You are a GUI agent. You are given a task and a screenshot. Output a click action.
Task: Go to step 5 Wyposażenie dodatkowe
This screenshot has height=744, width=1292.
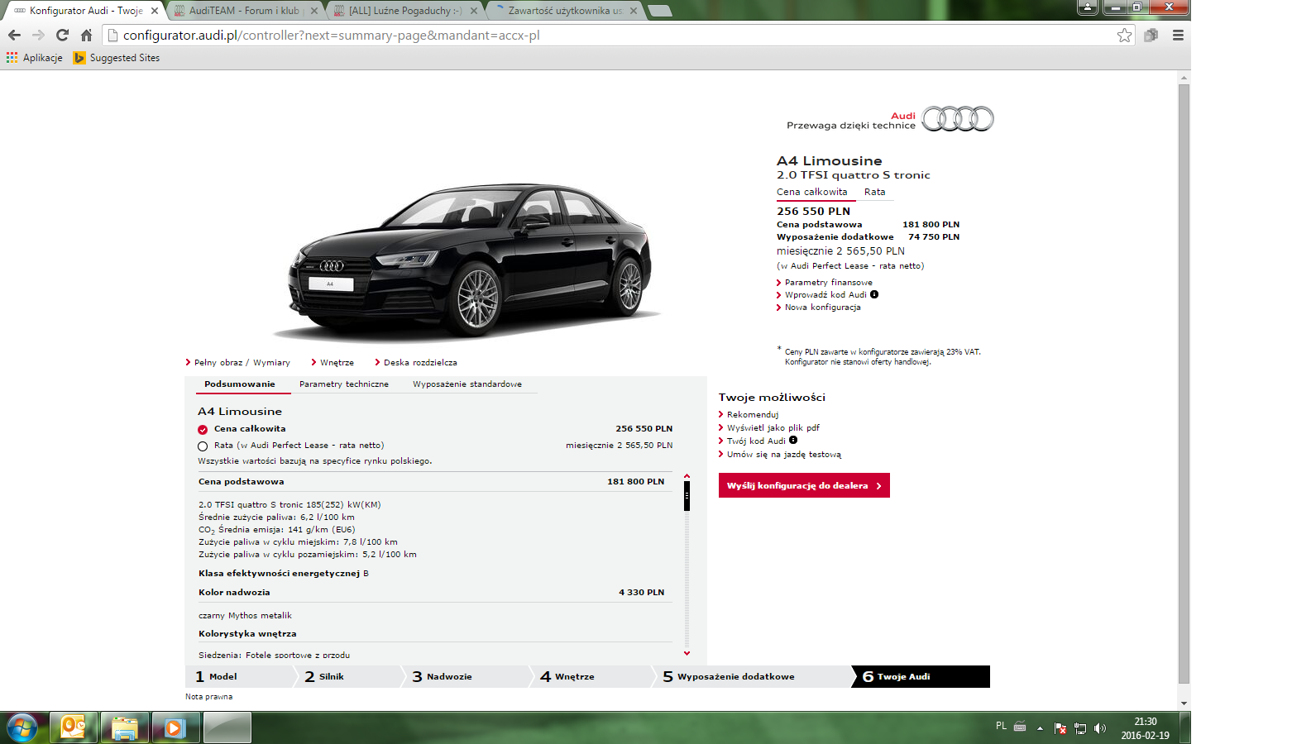[735, 676]
